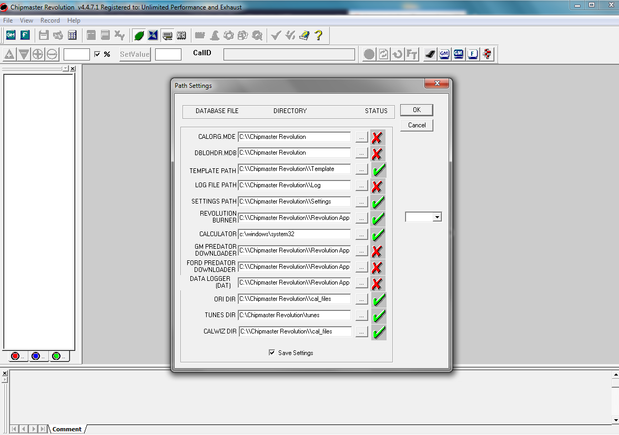Click the SETTINGS PATH directory field
619x435 pixels.
coord(294,201)
